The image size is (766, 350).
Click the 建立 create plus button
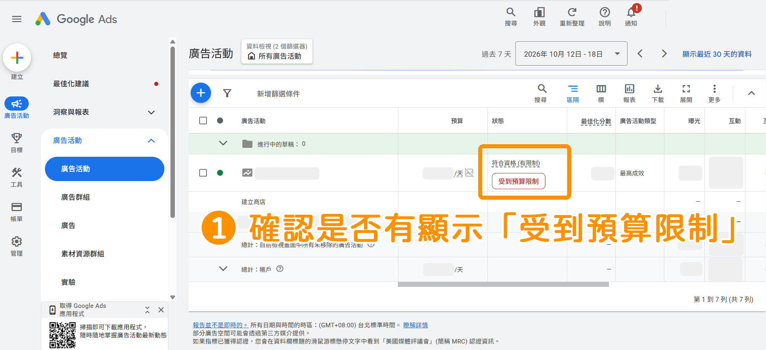click(x=17, y=58)
